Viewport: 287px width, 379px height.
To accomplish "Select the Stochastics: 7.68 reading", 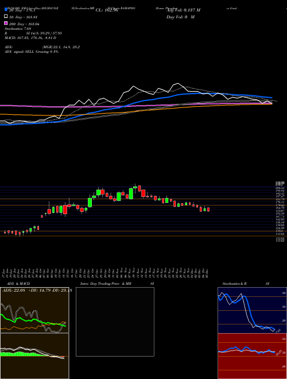I will click(18, 29).
